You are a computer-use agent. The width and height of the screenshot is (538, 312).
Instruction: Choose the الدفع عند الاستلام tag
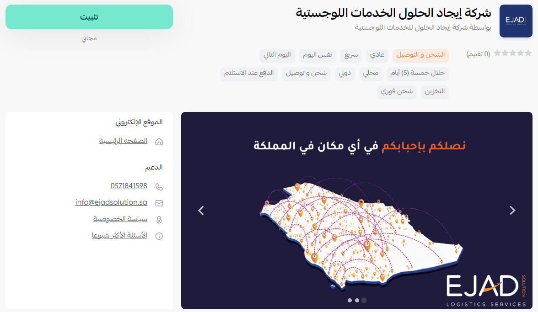click(249, 73)
